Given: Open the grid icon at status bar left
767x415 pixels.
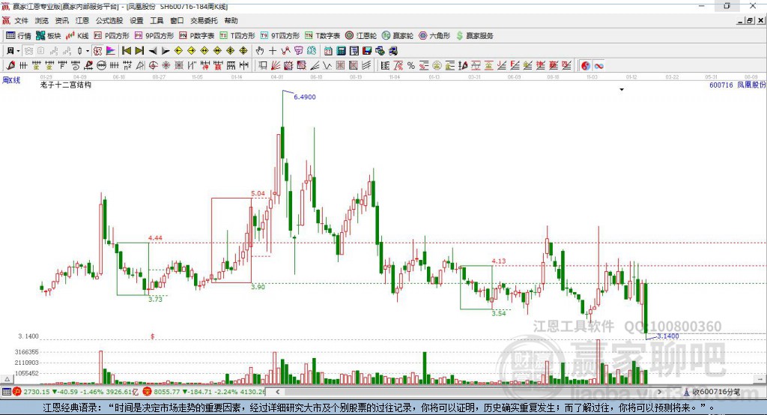Looking at the screenshot, I should (6, 392).
